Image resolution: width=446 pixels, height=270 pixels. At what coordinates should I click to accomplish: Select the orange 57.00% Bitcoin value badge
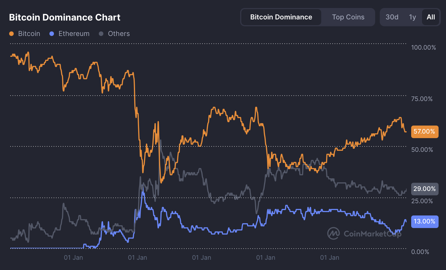(425, 132)
